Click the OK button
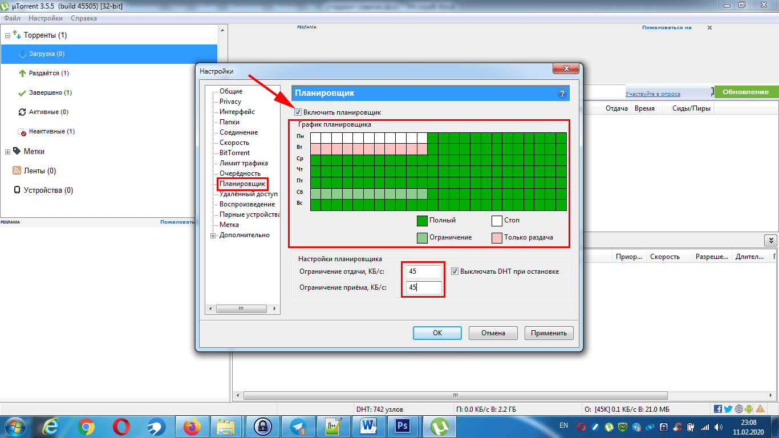This screenshot has width=779, height=438. [x=437, y=333]
